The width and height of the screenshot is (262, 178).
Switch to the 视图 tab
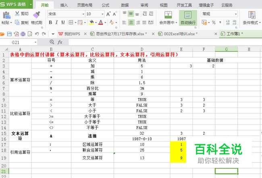164,5
